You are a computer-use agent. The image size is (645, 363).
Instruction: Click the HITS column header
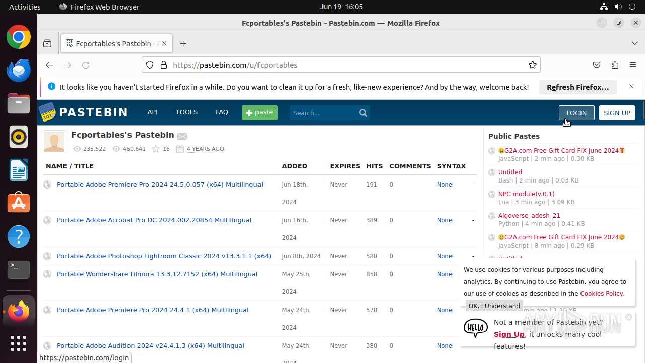[375, 166]
